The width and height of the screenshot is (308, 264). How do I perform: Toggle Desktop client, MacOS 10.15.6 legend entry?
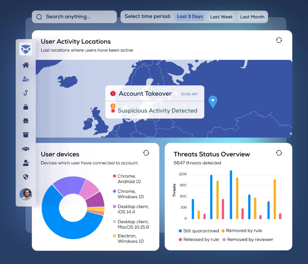click(x=131, y=224)
